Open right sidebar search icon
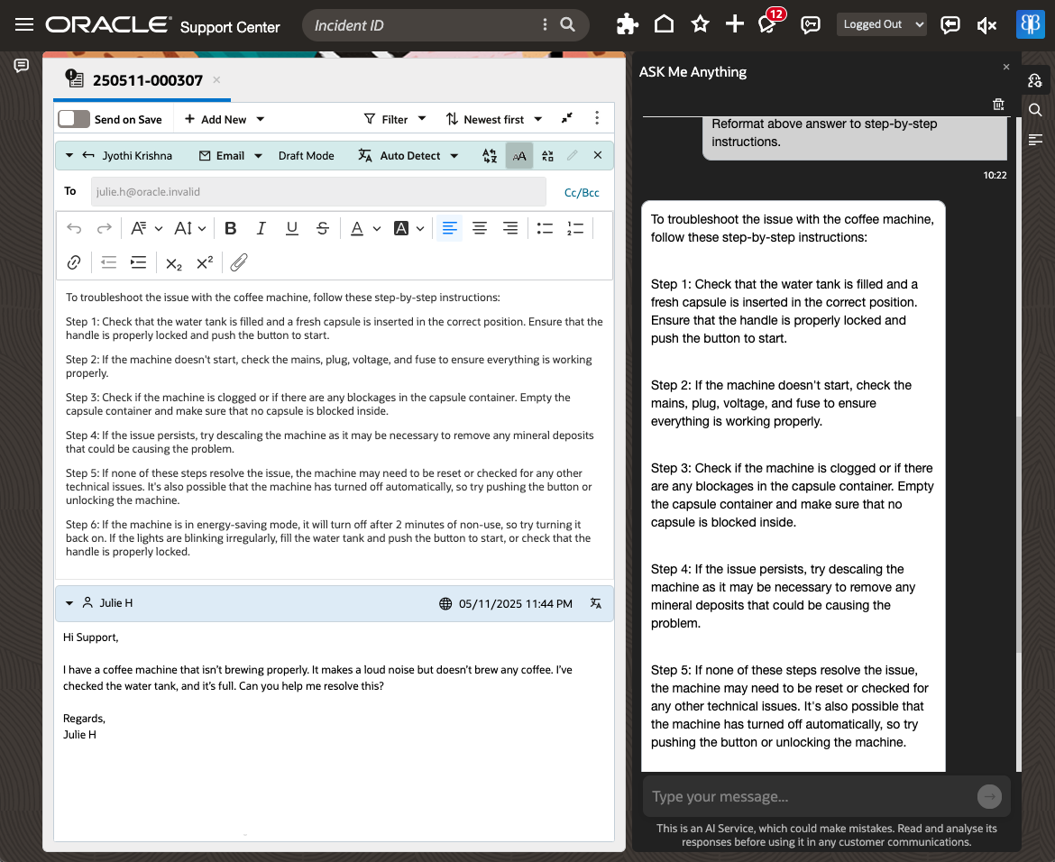The image size is (1055, 862). pyautogui.click(x=1035, y=110)
